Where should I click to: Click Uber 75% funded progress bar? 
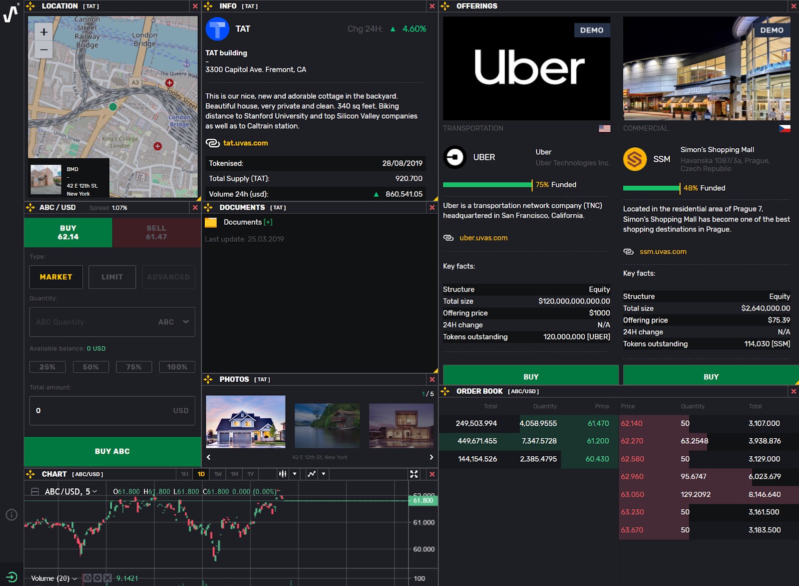[x=488, y=185]
